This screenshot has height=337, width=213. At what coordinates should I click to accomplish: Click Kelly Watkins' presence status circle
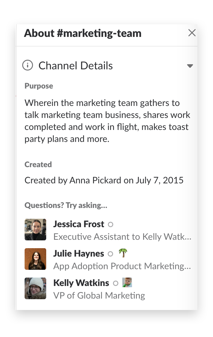115,283
